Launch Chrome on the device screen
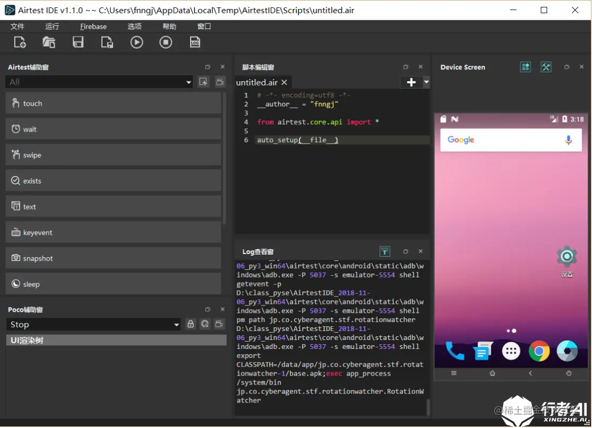592x428 pixels. click(539, 351)
